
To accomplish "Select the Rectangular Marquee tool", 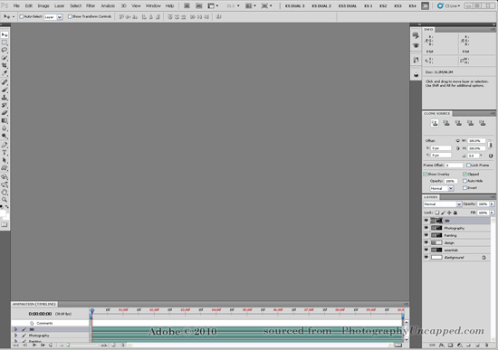I will 5,43.
